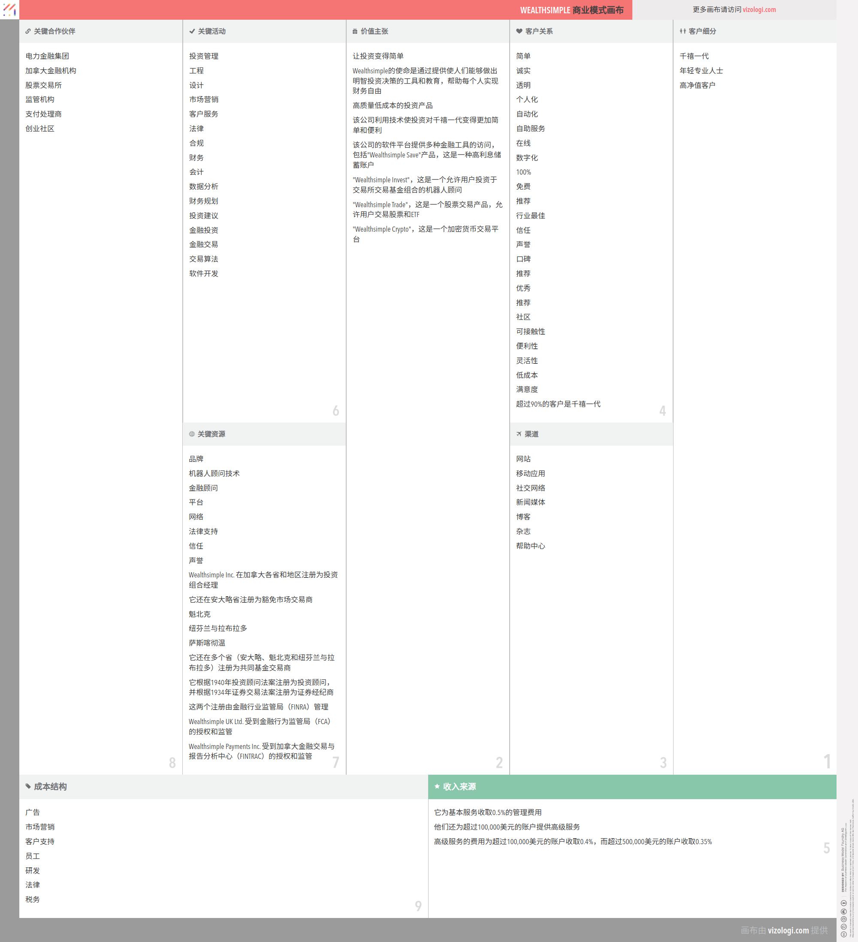Click the 高净值客户 customer segment entry

coord(697,85)
